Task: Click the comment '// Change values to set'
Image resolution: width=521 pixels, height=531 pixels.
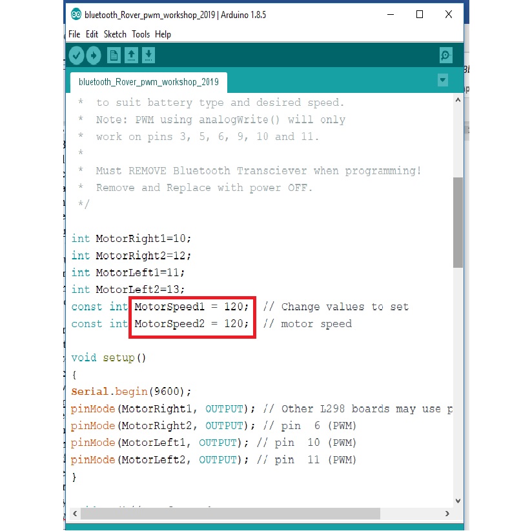Action: tap(336, 307)
